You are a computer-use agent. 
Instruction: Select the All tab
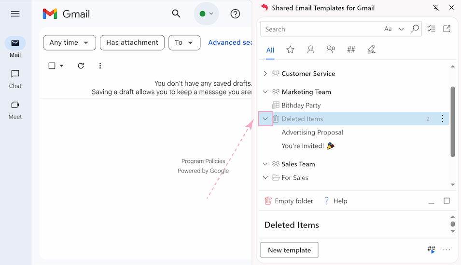click(x=270, y=50)
